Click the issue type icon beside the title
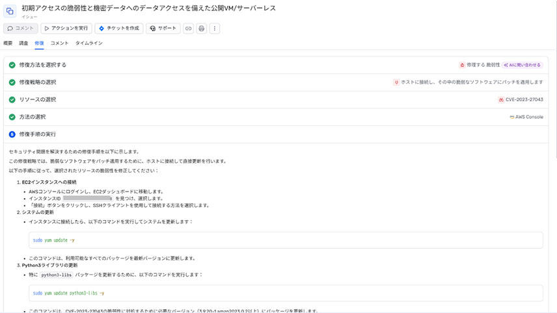The height and width of the screenshot is (313, 557). click(x=10, y=11)
